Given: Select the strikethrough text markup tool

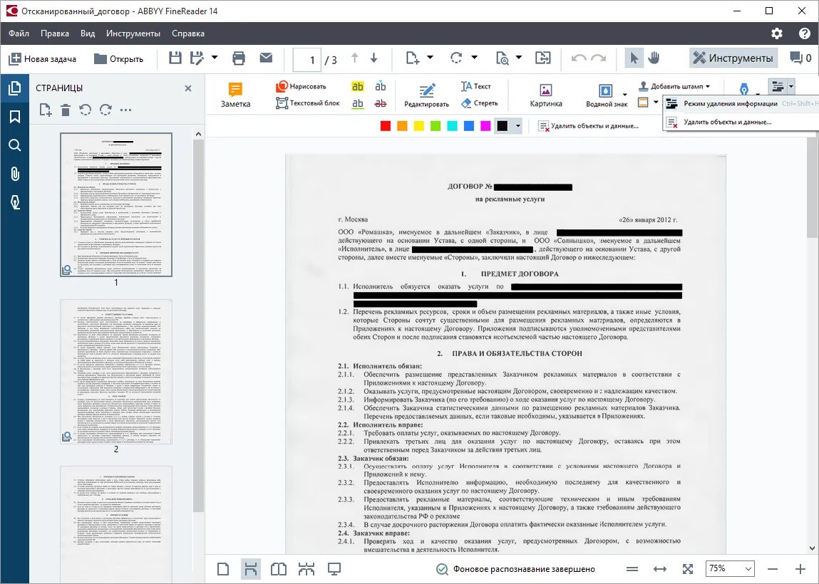Looking at the screenshot, I should (x=381, y=103).
